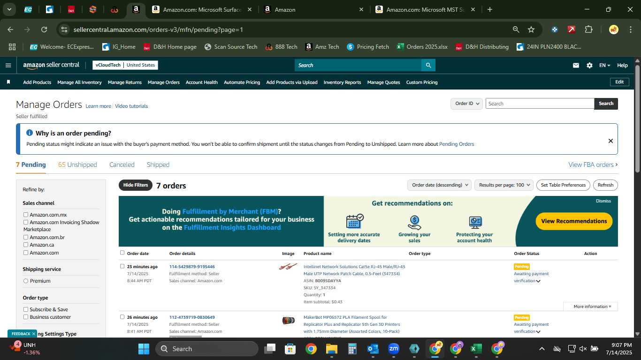Open Automate Pricing in the nav bar
The width and height of the screenshot is (641, 360).
[x=242, y=82]
